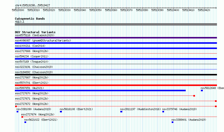Click ruler position 59519350
Screen dimensions: 224x132
[x=95, y=10]
